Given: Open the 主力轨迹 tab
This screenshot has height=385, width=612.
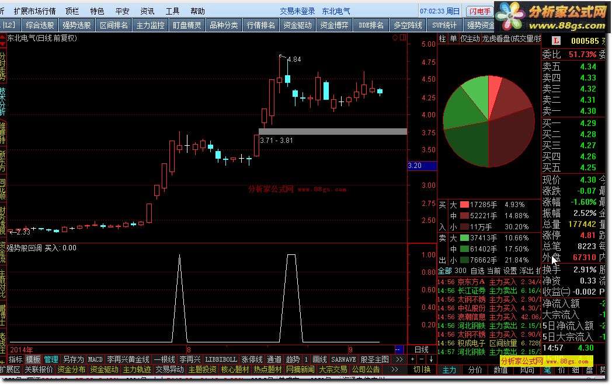Looking at the screenshot, I should 137,369.
